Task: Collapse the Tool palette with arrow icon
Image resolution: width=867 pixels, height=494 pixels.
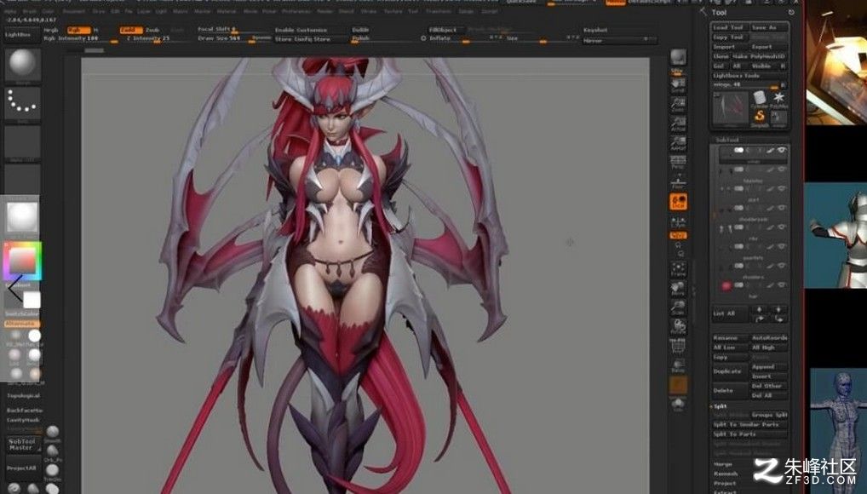Action: click(x=703, y=11)
